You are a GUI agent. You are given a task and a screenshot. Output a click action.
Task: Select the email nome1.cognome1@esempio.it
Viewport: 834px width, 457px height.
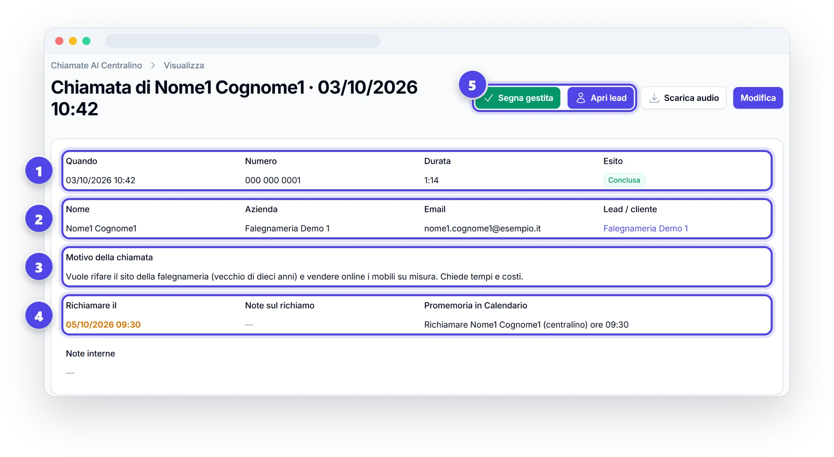pos(482,228)
